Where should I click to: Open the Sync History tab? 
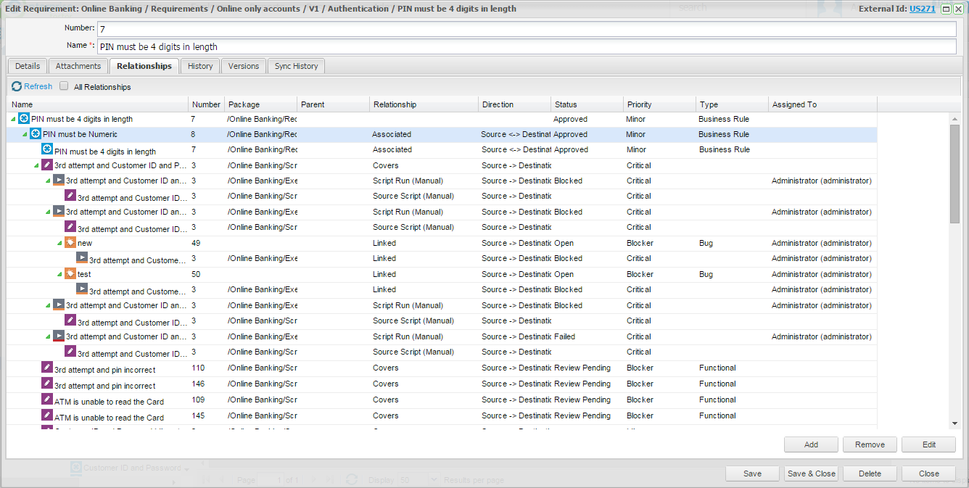click(296, 66)
